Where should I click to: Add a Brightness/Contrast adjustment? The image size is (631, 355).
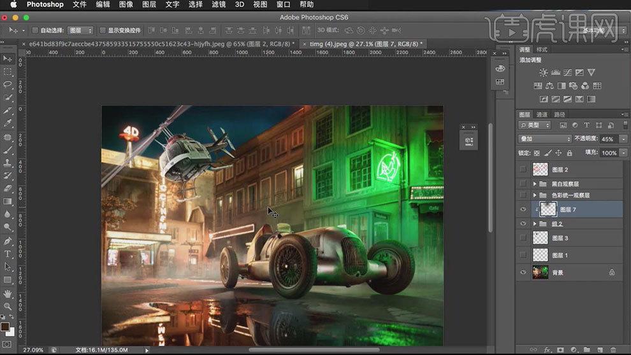point(543,73)
